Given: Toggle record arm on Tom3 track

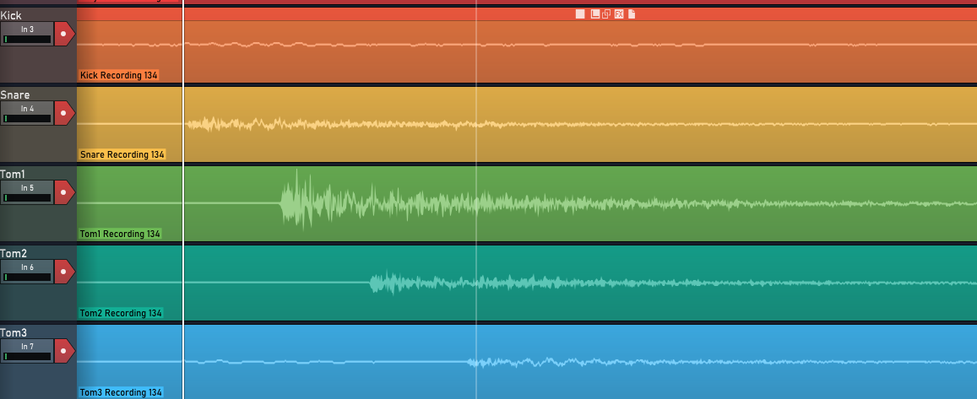Looking at the screenshot, I should (63, 351).
